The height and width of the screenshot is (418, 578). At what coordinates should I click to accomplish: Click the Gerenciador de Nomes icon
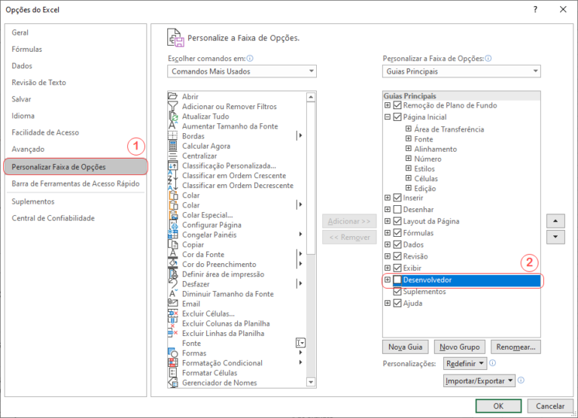tap(172, 383)
